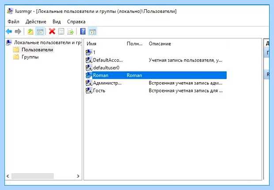This screenshot has height=190, width=274.
Task: Sort by the Имя column header
Action: coord(91,44)
